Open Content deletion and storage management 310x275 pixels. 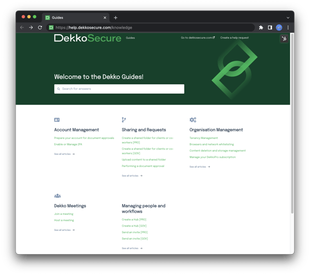217,150
